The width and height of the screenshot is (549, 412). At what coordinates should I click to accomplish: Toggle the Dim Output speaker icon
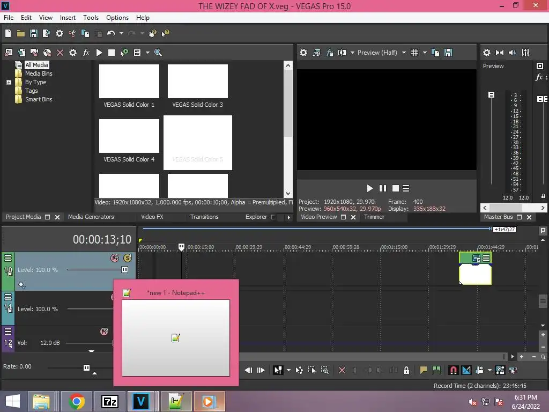point(512,53)
